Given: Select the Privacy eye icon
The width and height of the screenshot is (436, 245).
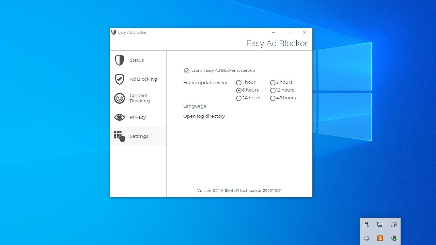Looking at the screenshot, I should (x=120, y=117).
